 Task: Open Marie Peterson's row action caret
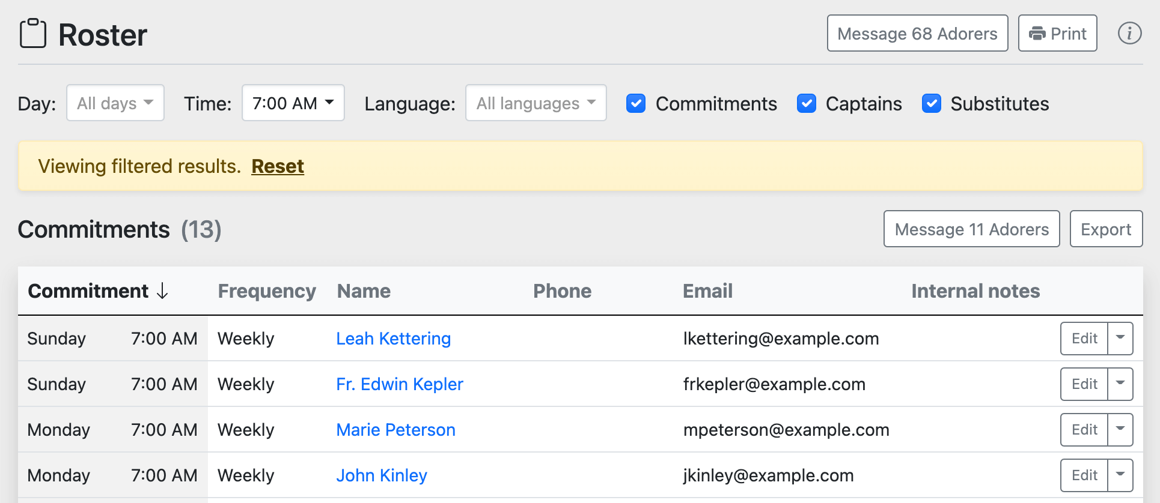click(x=1120, y=430)
